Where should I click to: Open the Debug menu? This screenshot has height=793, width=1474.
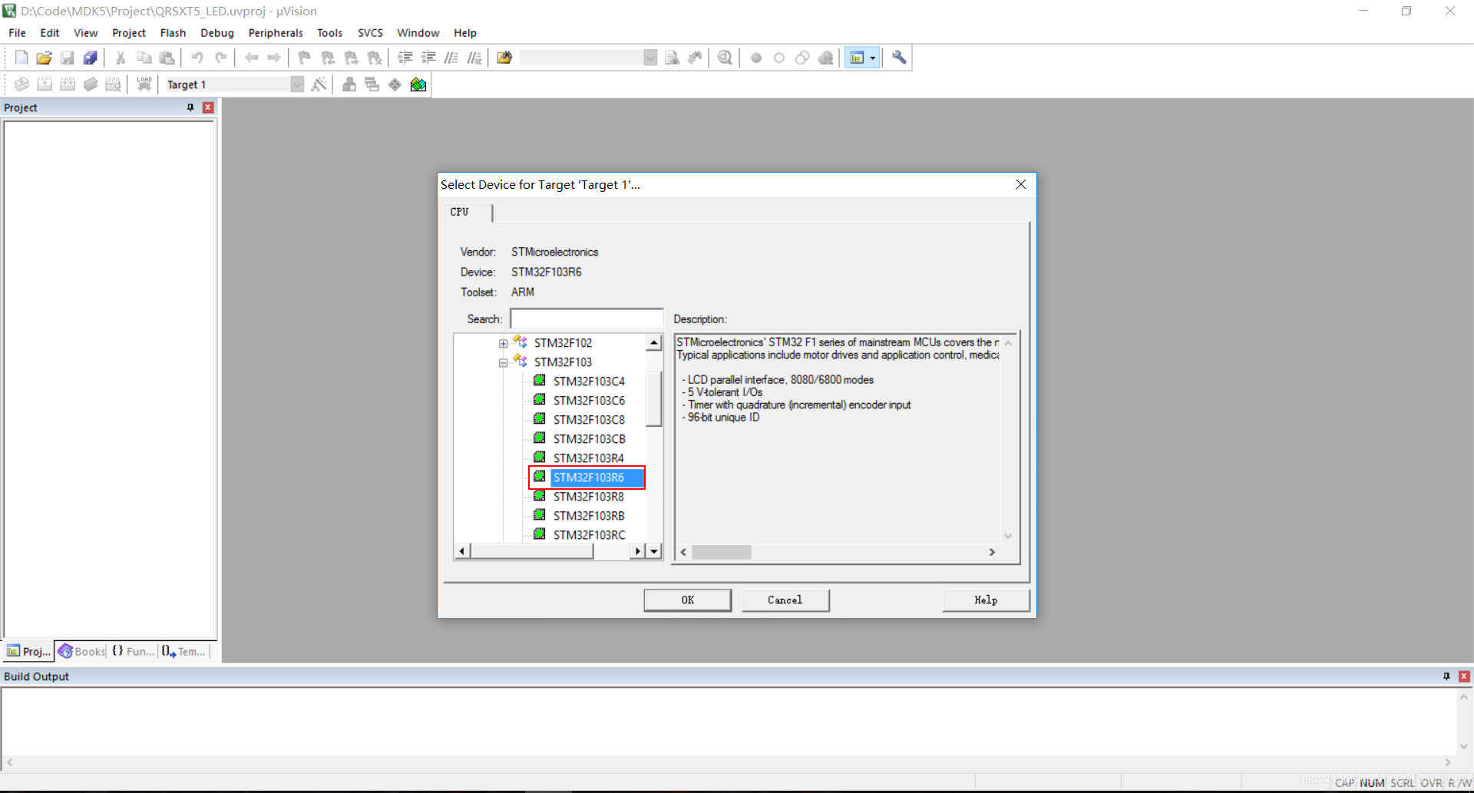pyautogui.click(x=217, y=33)
